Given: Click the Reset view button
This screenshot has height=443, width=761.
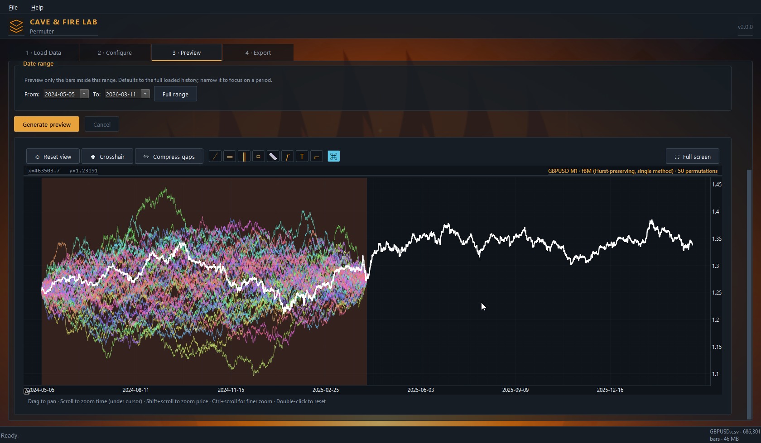Looking at the screenshot, I should [53, 157].
